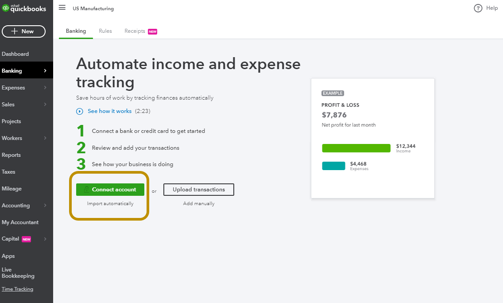Image resolution: width=503 pixels, height=303 pixels.
Task: Click the NEW badge on Receipts tab
Action: (x=153, y=31)
